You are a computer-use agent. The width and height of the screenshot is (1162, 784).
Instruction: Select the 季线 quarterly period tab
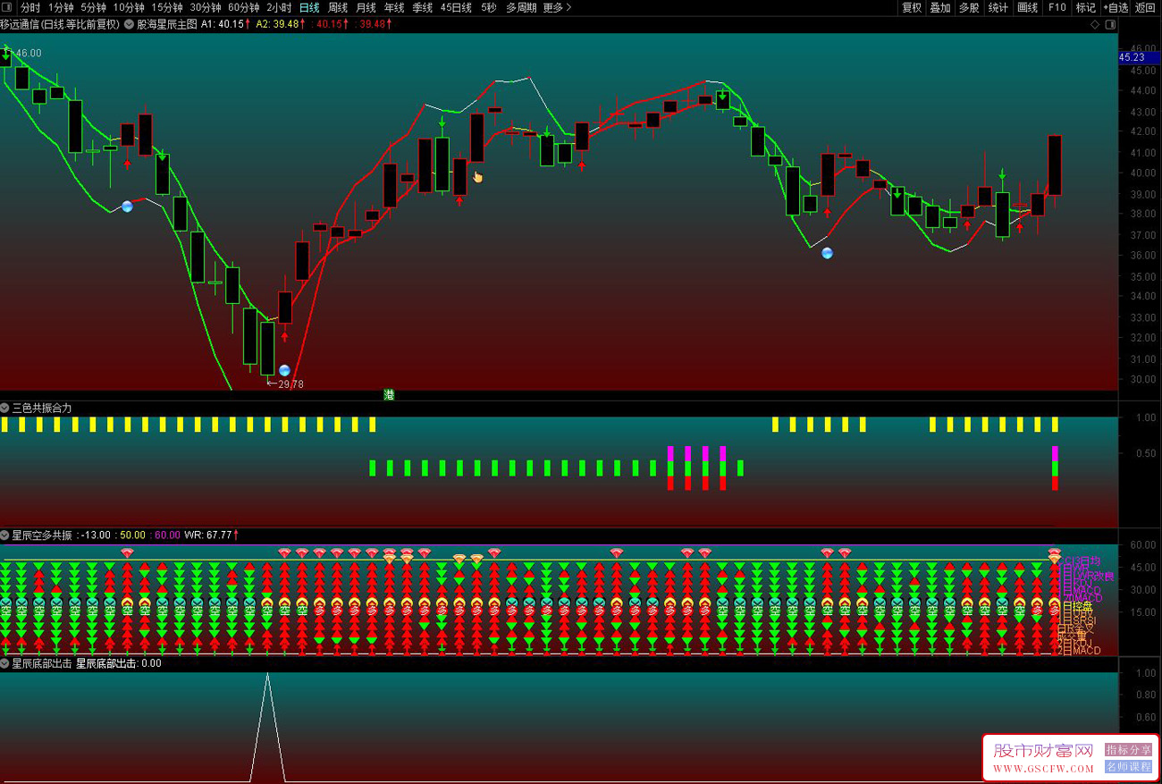click(423, 7)
